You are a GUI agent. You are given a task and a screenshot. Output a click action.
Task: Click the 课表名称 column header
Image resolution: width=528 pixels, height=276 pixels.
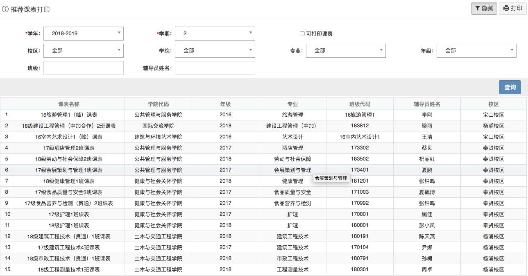(x=68, y=103)
